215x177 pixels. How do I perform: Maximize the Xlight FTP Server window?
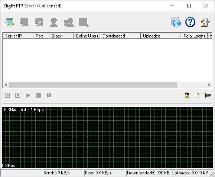pos(189,6)
